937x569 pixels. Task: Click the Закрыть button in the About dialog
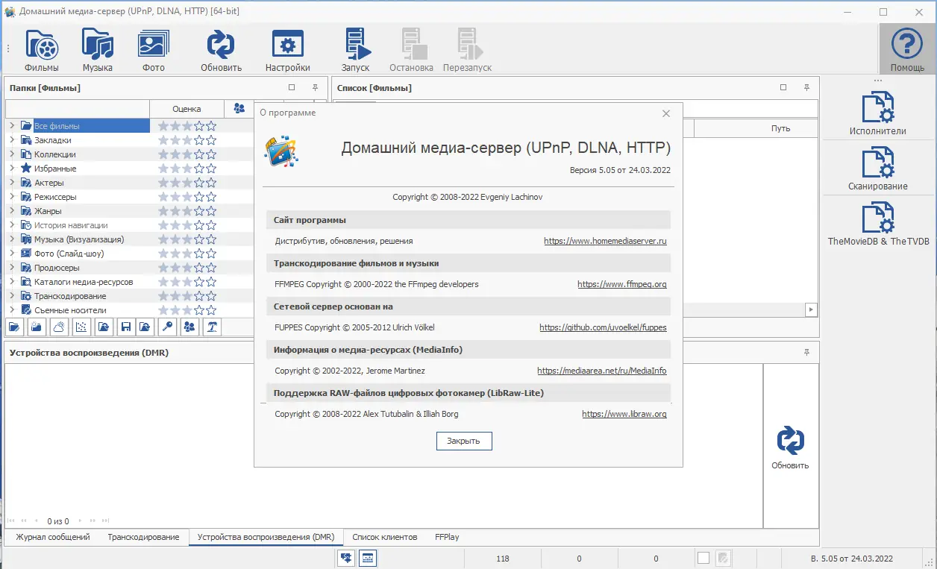[464, 441]
